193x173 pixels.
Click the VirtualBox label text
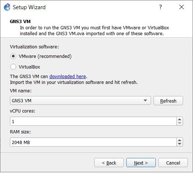(x=29, y=67)
